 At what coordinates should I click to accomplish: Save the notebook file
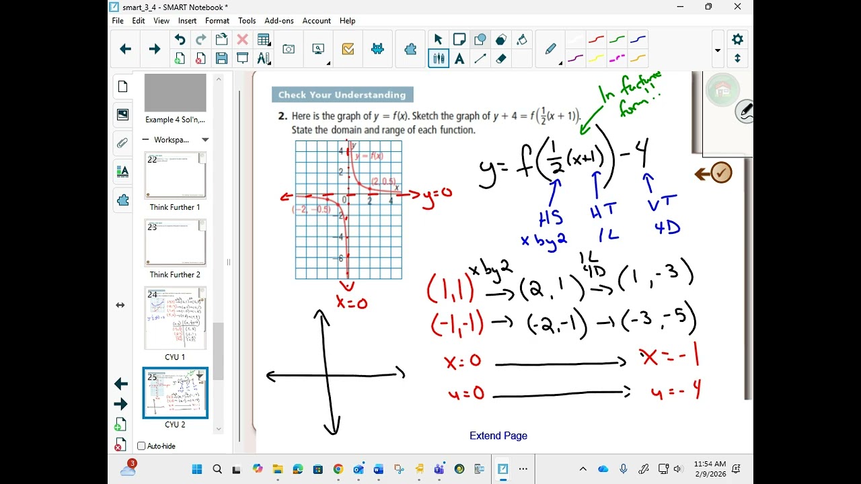(x=221, y=58)
